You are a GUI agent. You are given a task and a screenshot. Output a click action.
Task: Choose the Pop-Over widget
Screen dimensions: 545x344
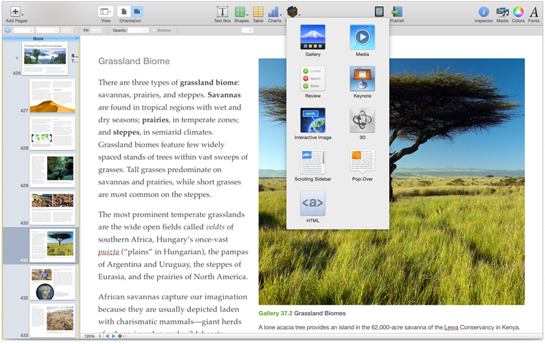tap(362, 162)
